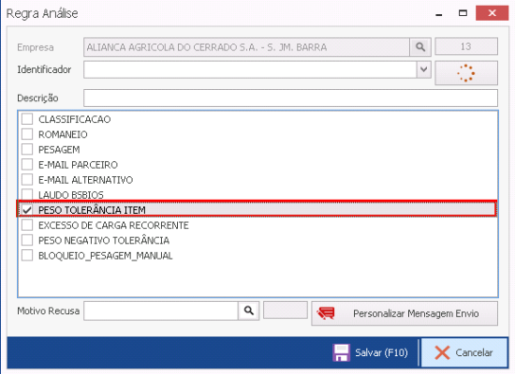Click the loading spinner button beside Identificador
The height and width of the screenshot is (374, 515).
point(466,73)
